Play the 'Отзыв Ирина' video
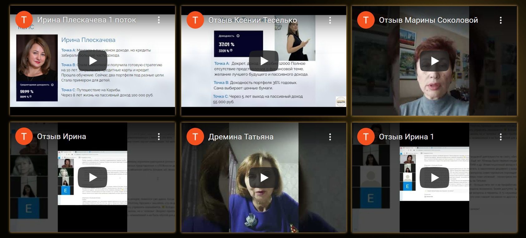The image size is (526, 238). [92, 177]
